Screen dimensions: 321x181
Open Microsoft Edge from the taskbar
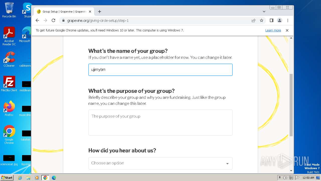click(54, 178)
